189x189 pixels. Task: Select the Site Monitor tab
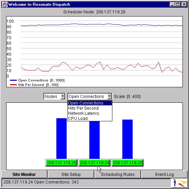24,174
